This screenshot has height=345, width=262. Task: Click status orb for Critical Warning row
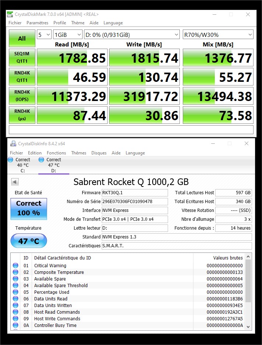[15, 265]
